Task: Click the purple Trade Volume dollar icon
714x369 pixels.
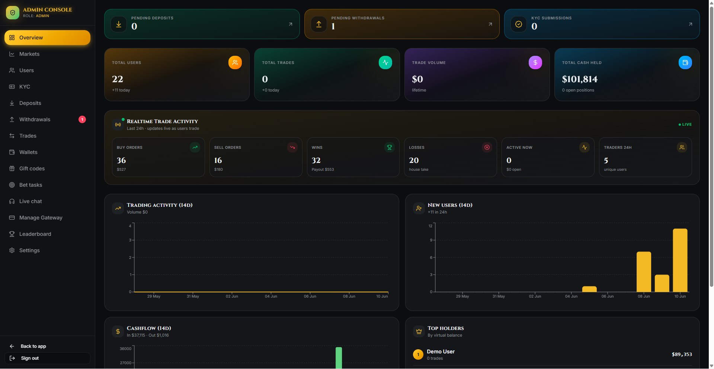Action: click(x=535, y=62)
